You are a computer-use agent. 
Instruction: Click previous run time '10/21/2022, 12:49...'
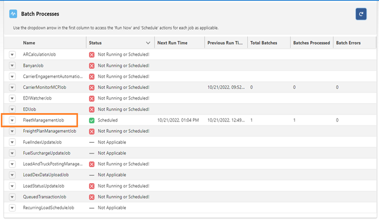226,120
